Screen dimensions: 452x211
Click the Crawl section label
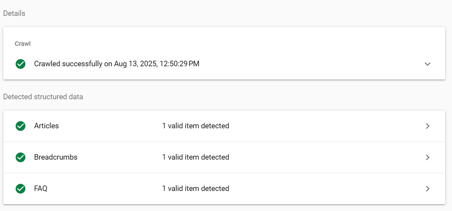(x=23, y=44)
